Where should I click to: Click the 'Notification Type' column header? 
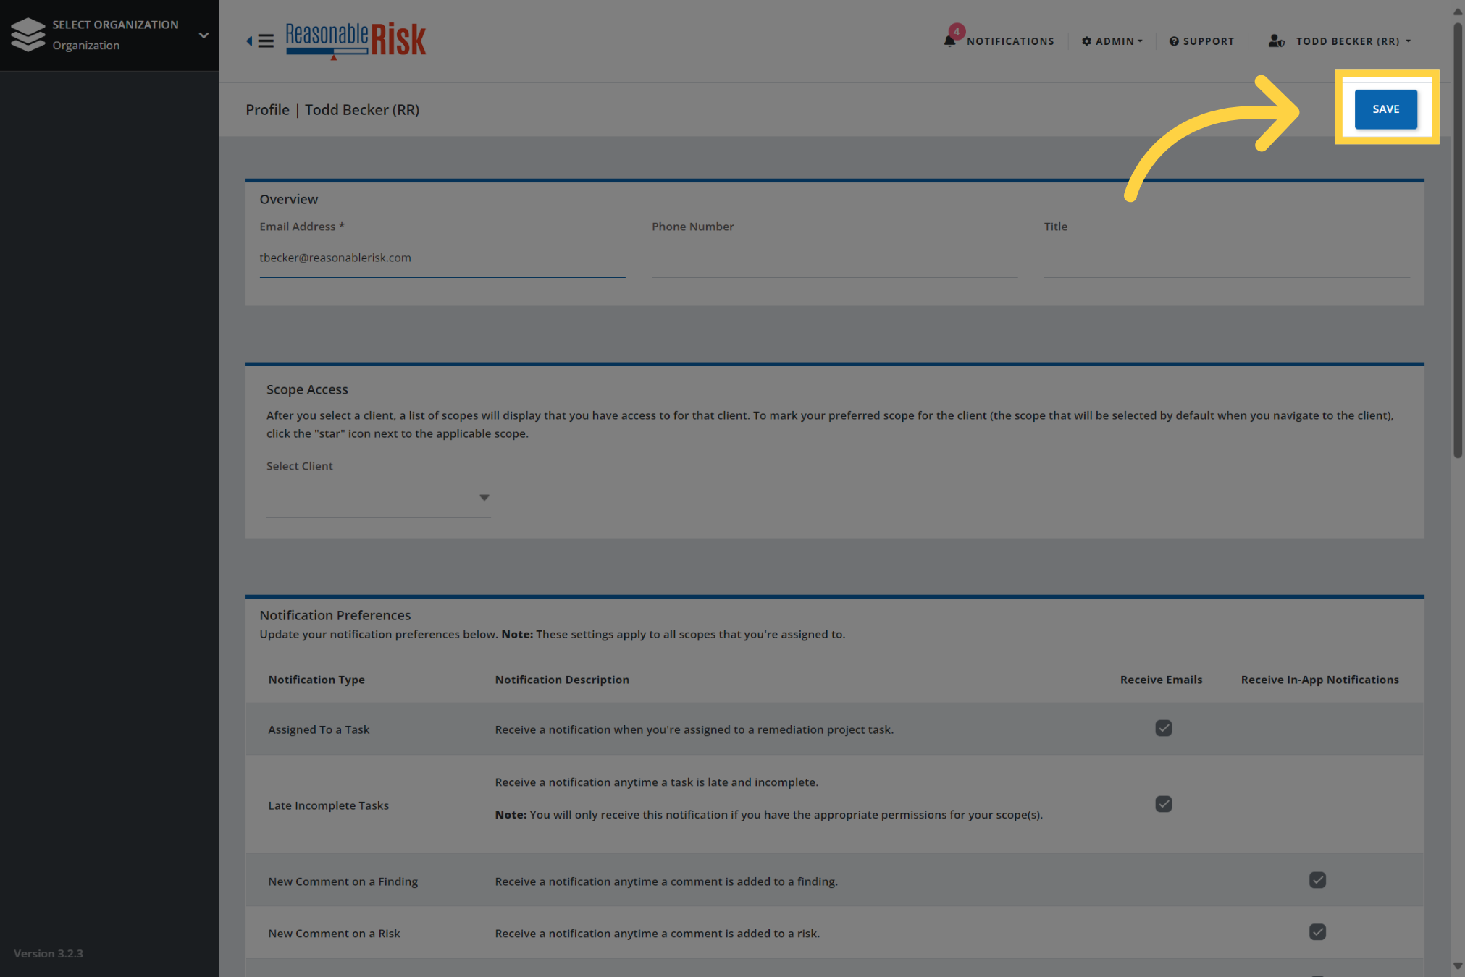pos(316,680)
